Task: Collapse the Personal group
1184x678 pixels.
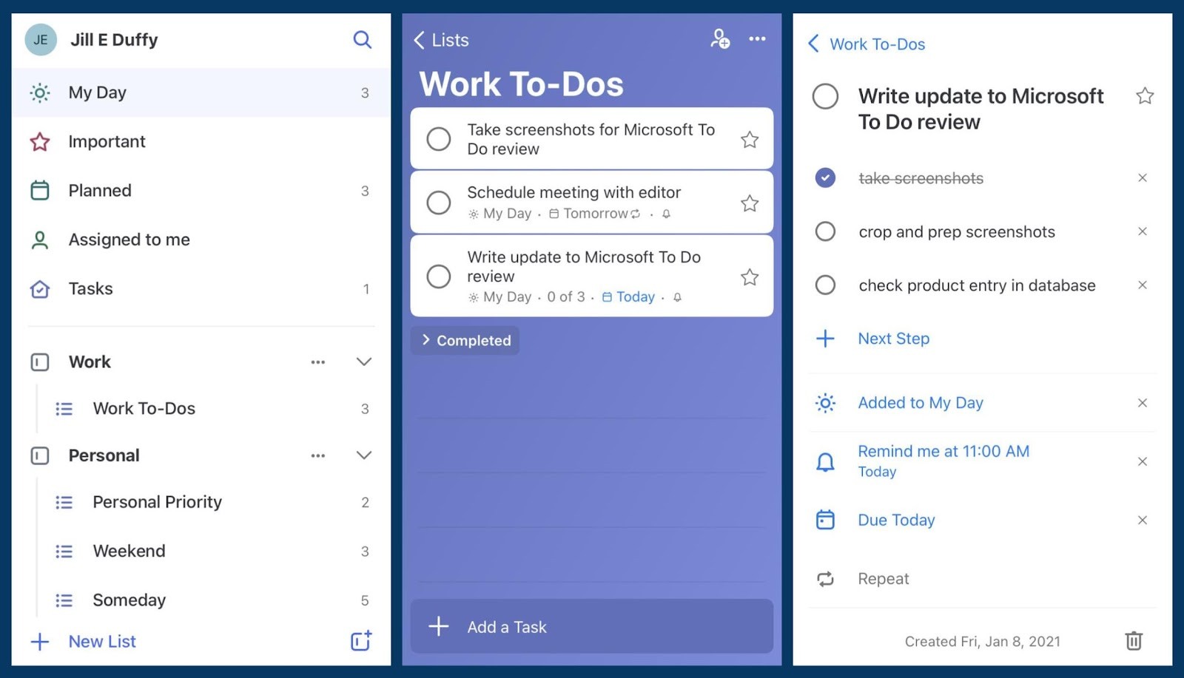Action: [363, 455]
